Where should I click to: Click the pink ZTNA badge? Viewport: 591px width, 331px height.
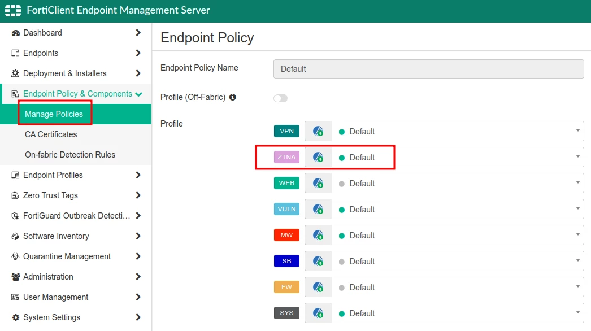287,157
